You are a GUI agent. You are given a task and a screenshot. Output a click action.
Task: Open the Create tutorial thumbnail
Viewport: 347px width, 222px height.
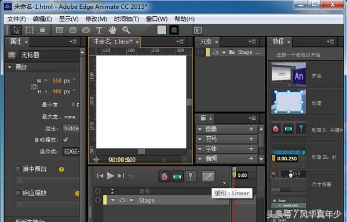point(288,102)
